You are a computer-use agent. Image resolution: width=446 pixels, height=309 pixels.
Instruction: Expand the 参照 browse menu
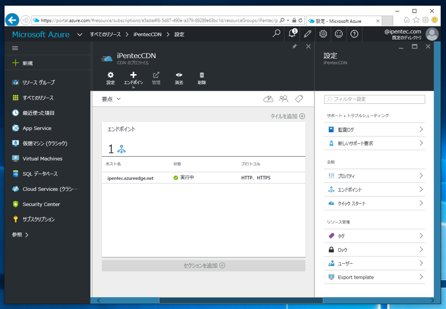pyautogui.click(x=20, y=235)
